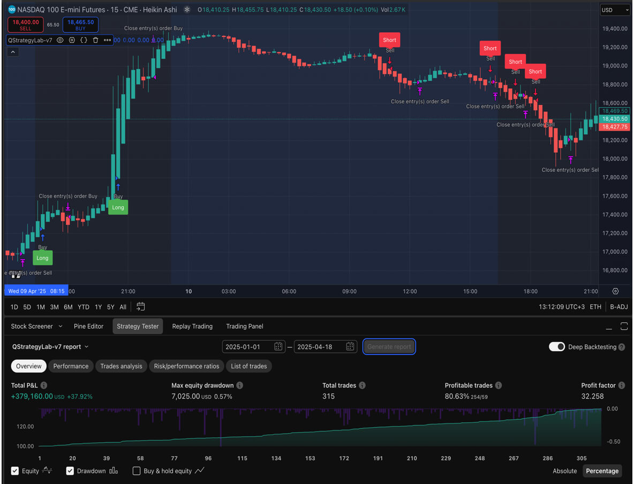Select the 3M time range
Screen dimensions: 634x484
[x=54, y=307]
